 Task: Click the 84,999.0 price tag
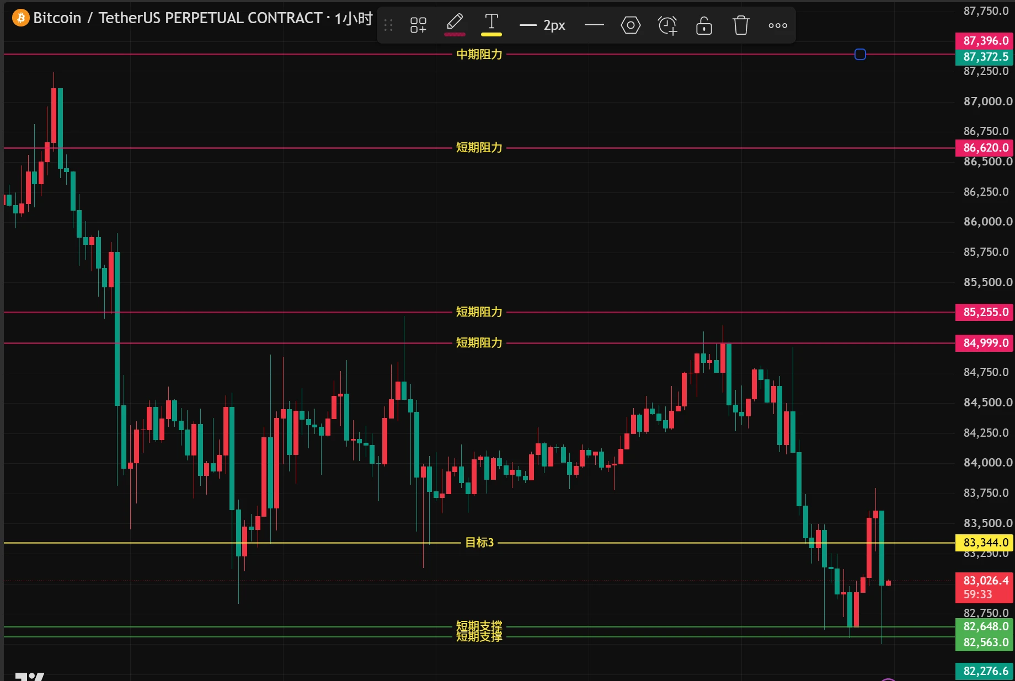pos(985,343)
